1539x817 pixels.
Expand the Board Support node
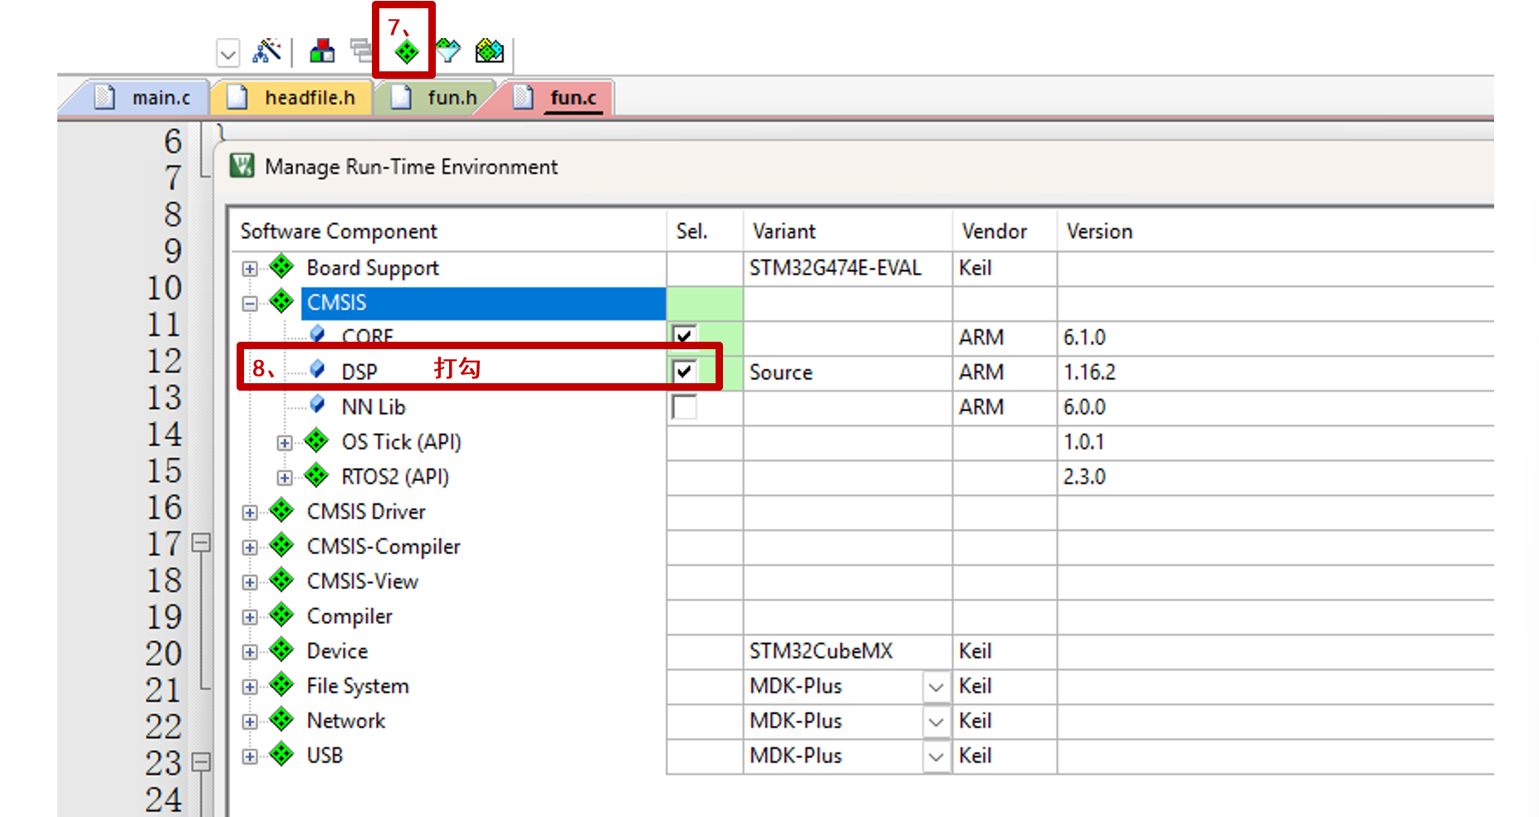(x=248, y=267)
